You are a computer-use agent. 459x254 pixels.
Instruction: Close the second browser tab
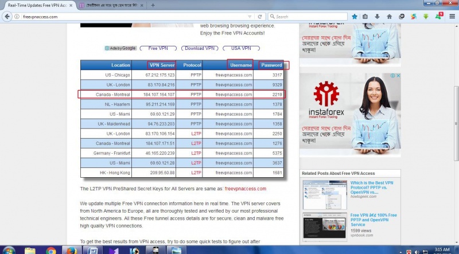pyautogui.click(x=142, y=5)
